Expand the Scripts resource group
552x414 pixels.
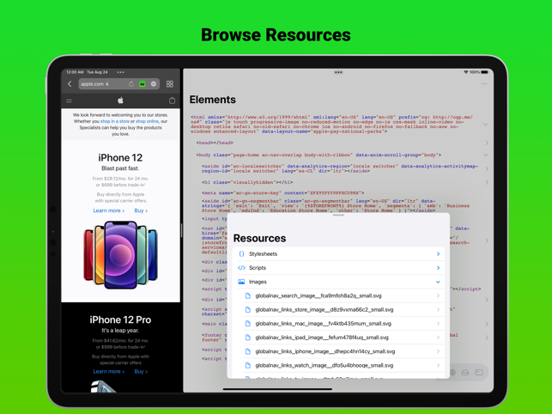click(338, 268)
